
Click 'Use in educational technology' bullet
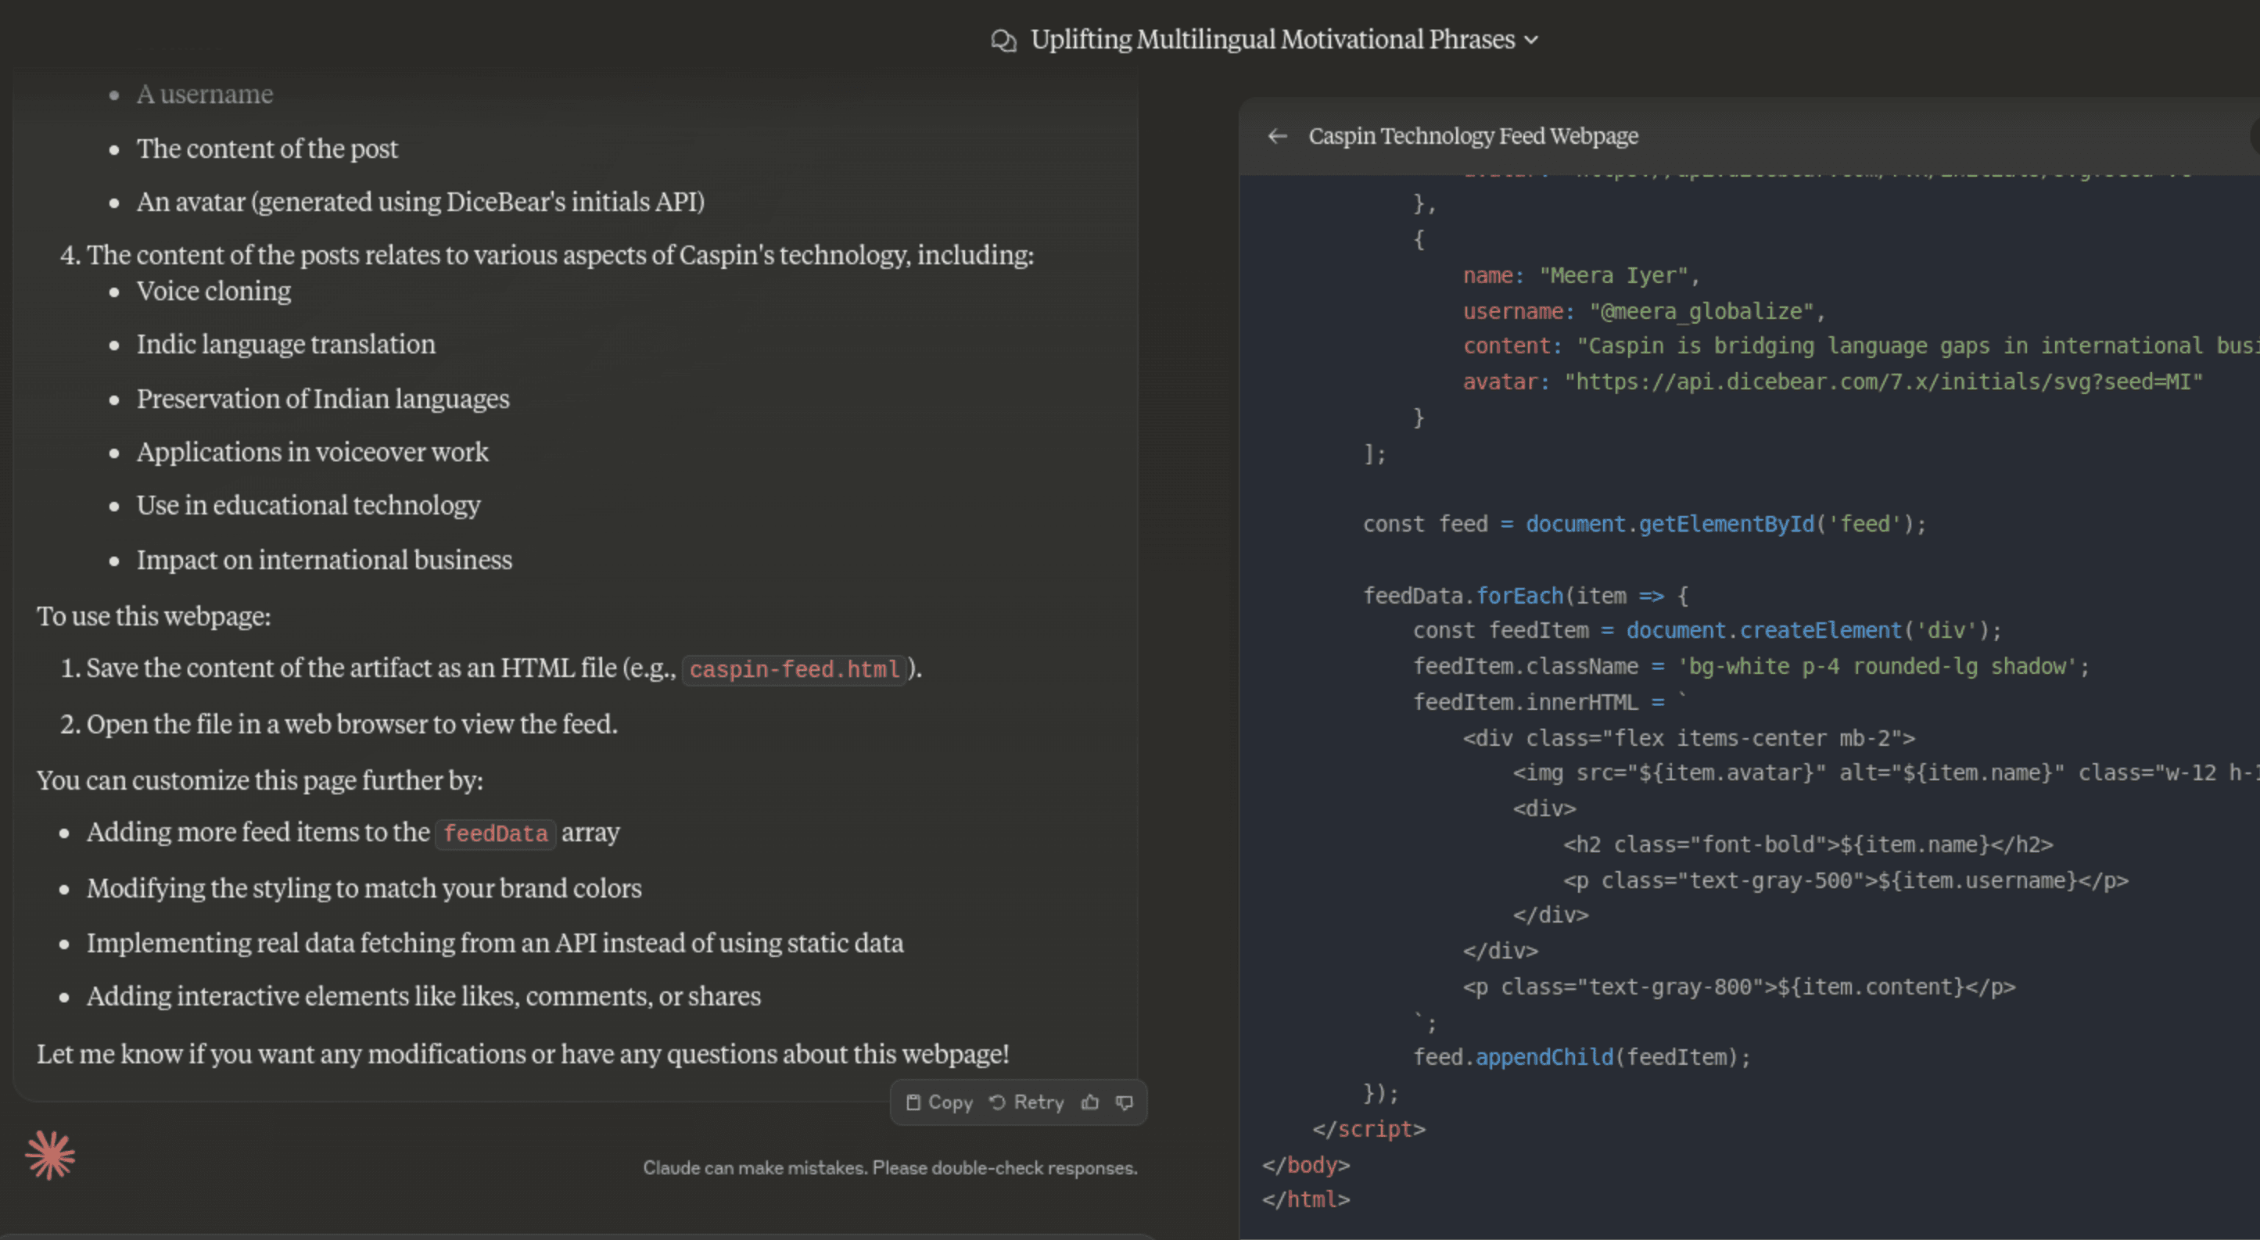tap(308, 506)
